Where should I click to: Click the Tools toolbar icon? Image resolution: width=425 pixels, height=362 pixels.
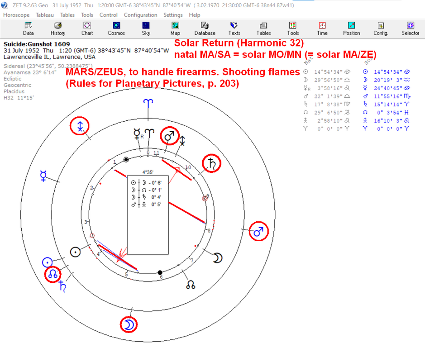point(293,29)
